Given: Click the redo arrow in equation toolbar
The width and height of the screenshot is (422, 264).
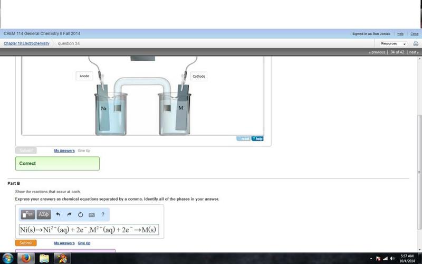Looking at the screenshot, I should (69, 214).
